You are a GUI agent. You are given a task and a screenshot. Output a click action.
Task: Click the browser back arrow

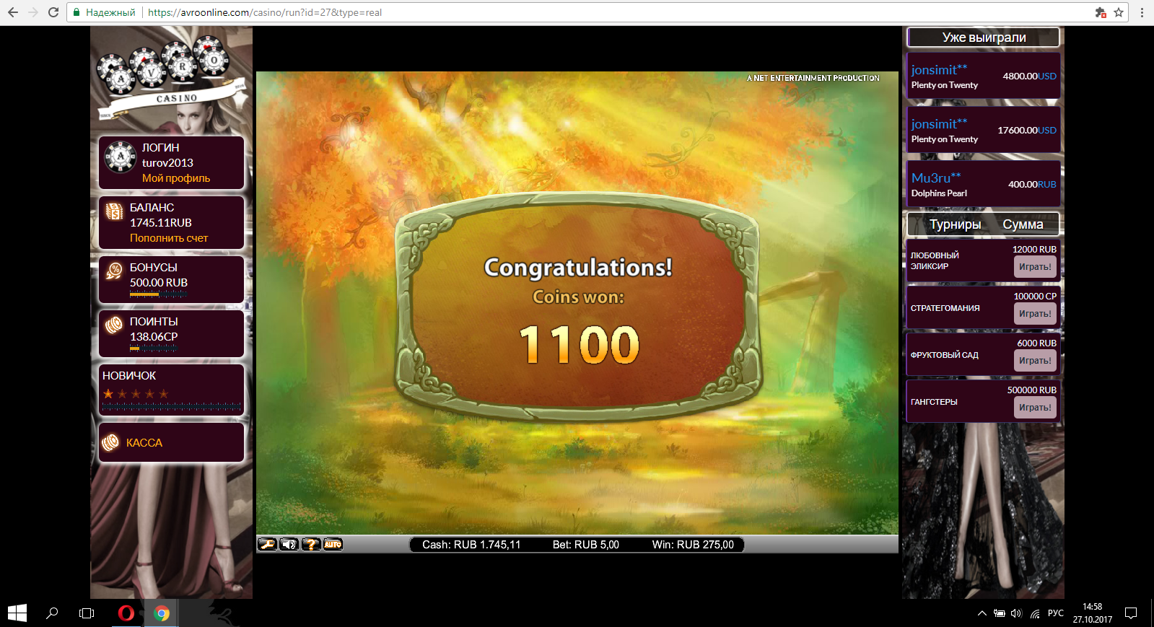click(13, 12)
